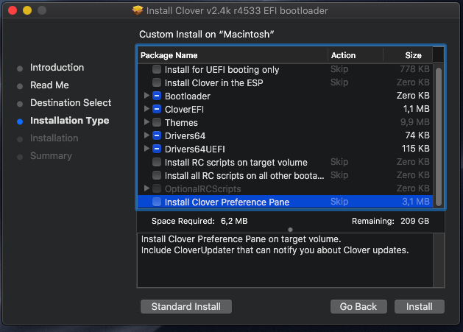
Task: Select the Install Clover in the ESP row
Action: 286,82
